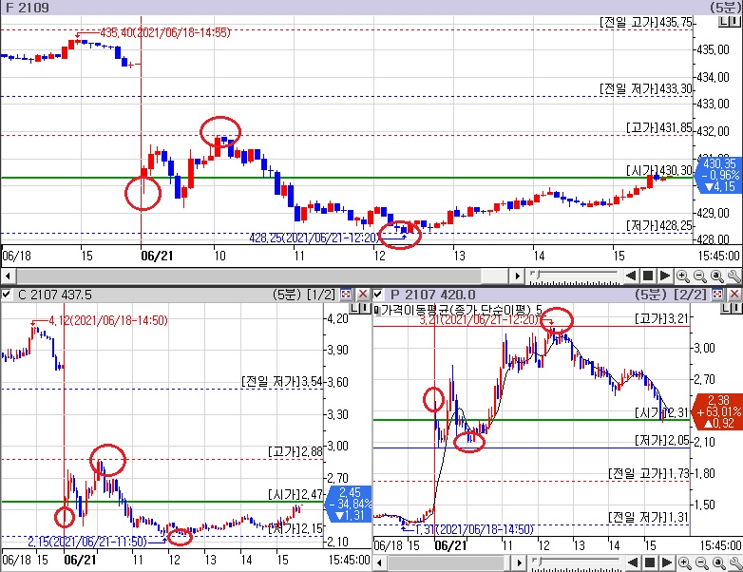Click the [1/2] pane indicator
Viewport: 743px width, 572px height.
[321, 295]
